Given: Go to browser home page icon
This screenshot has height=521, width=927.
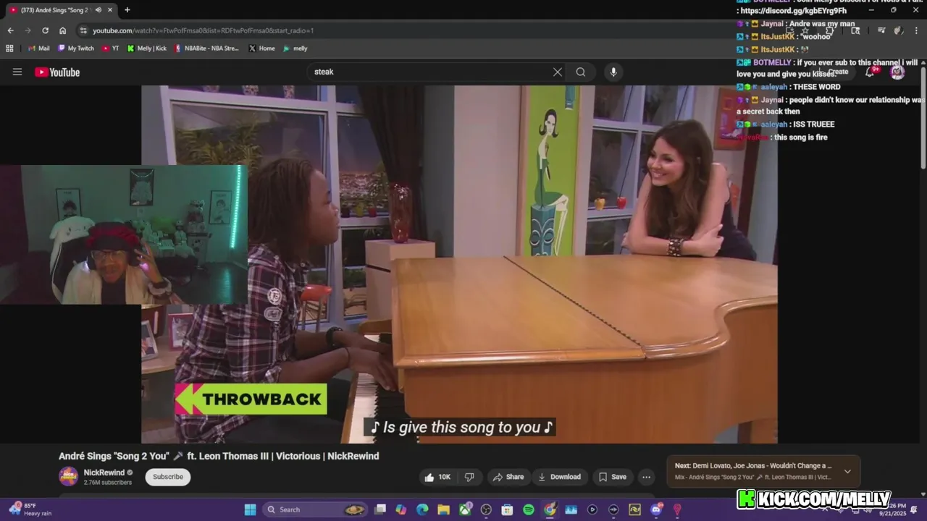Looking at the screenshot, I should (62, 30).
